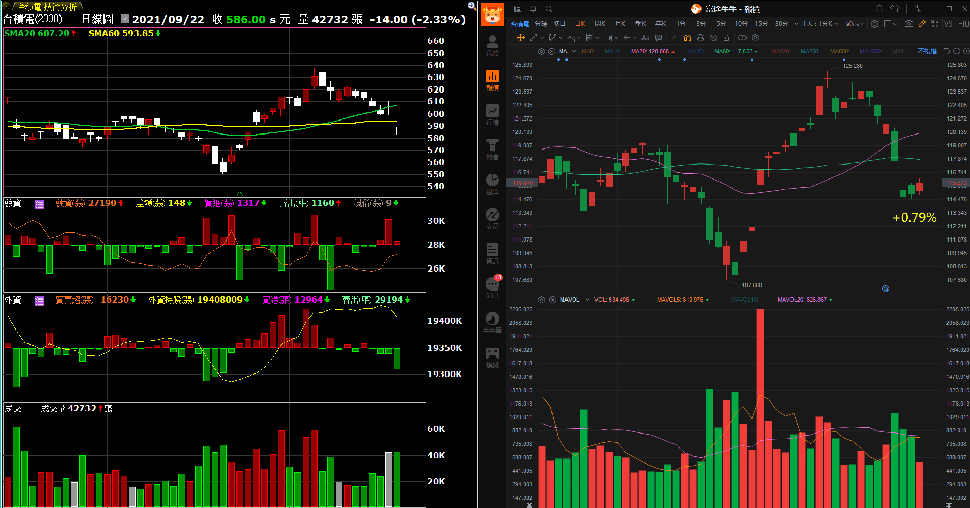Click the reset undo arrow near 不複權
Image resolution: width=970 pixels, height=508 pixels.
(947, 51)
